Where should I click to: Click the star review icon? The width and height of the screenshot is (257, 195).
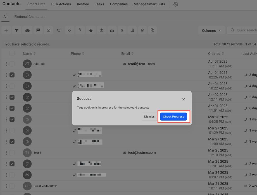[91, 30]
